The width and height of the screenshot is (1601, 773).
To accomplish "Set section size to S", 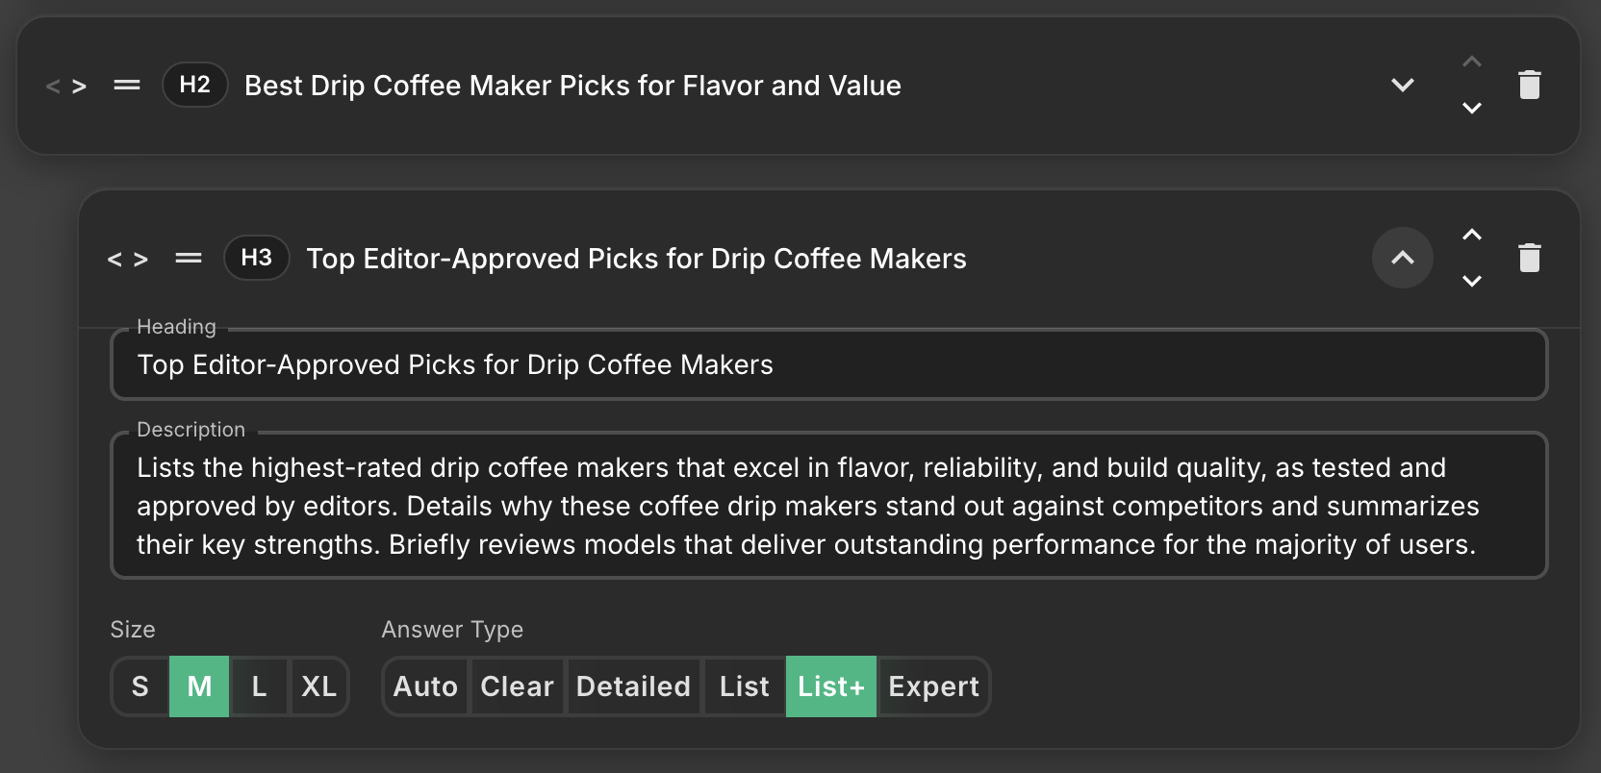I will point(140,686).
